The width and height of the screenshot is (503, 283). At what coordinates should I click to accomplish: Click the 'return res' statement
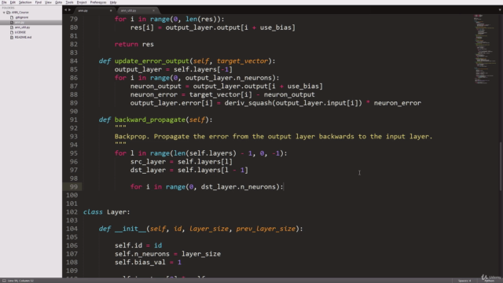tap(134, 44)
